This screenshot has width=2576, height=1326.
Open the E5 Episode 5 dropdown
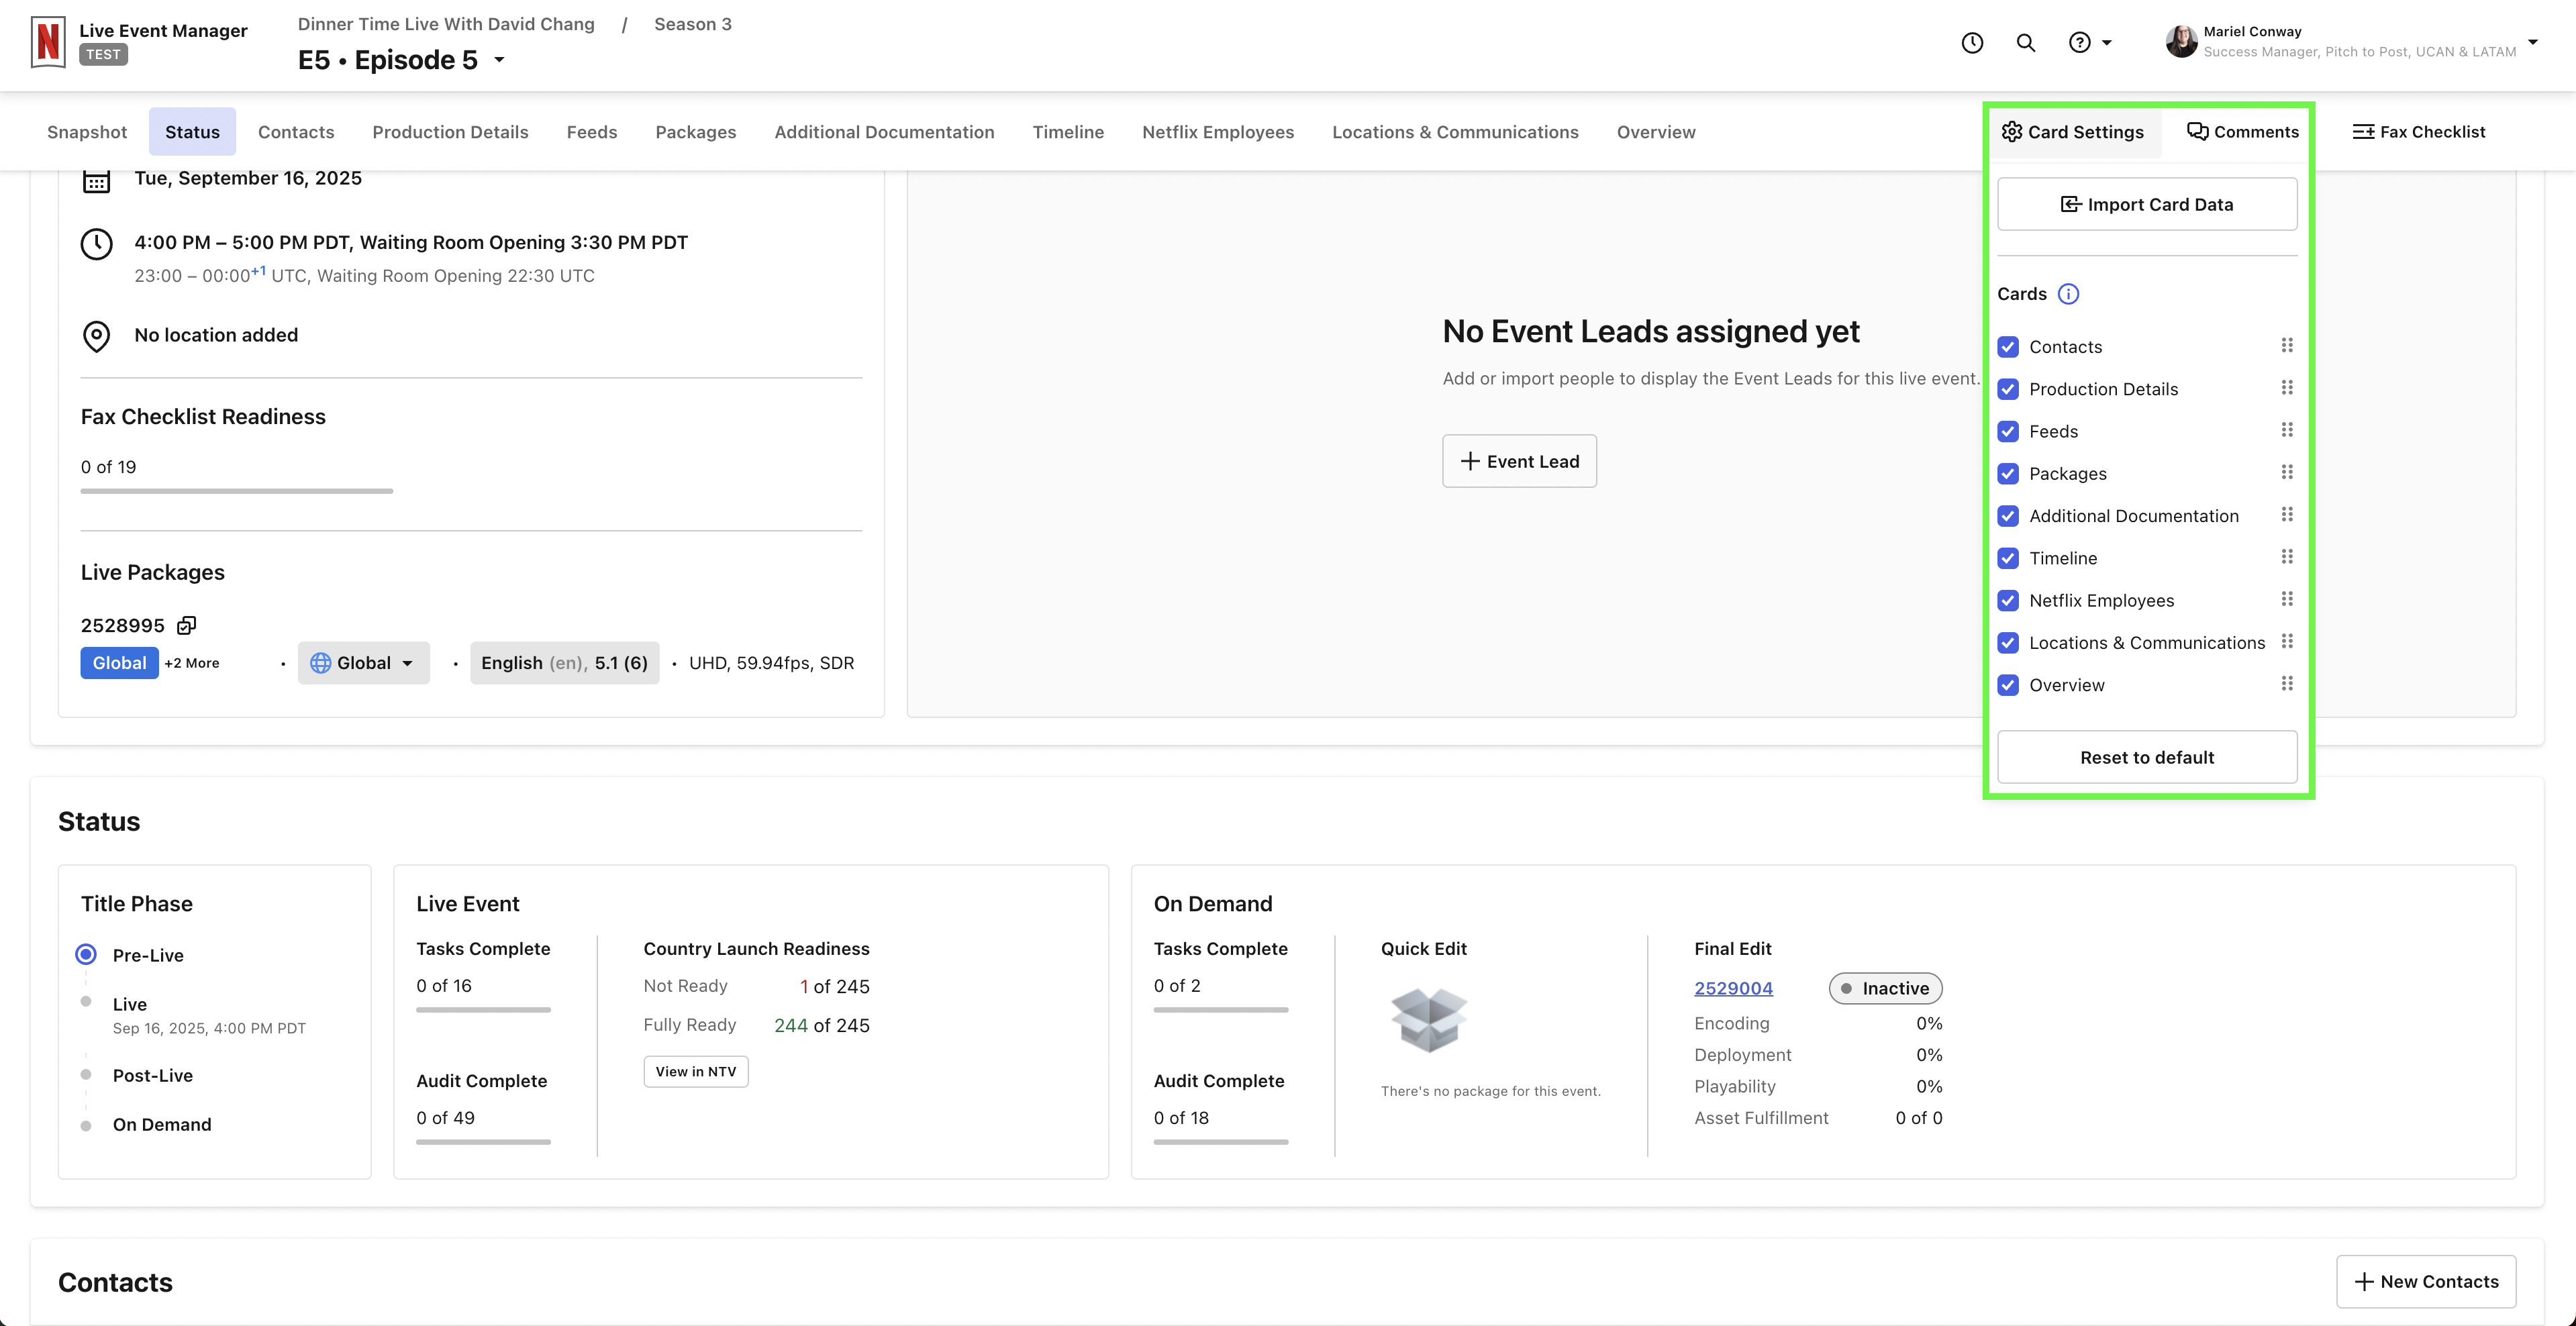(x=499, y=60)
